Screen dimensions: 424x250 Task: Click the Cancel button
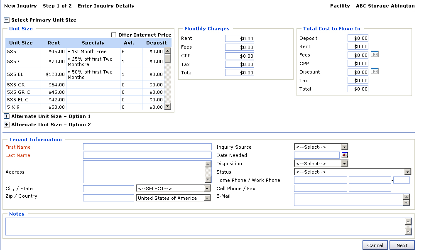click(375, 245)
